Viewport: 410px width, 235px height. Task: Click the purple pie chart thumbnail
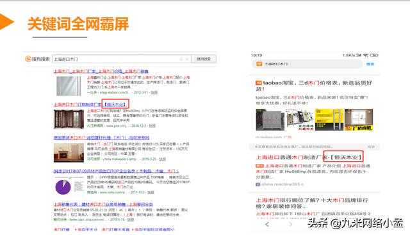pos(63,187)
